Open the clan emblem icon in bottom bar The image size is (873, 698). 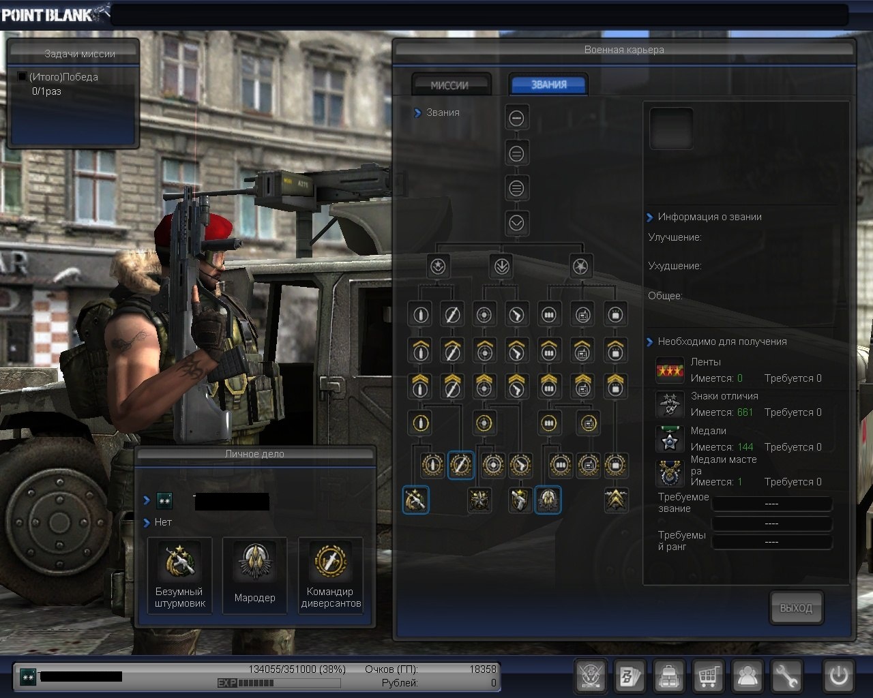point(591,676)
